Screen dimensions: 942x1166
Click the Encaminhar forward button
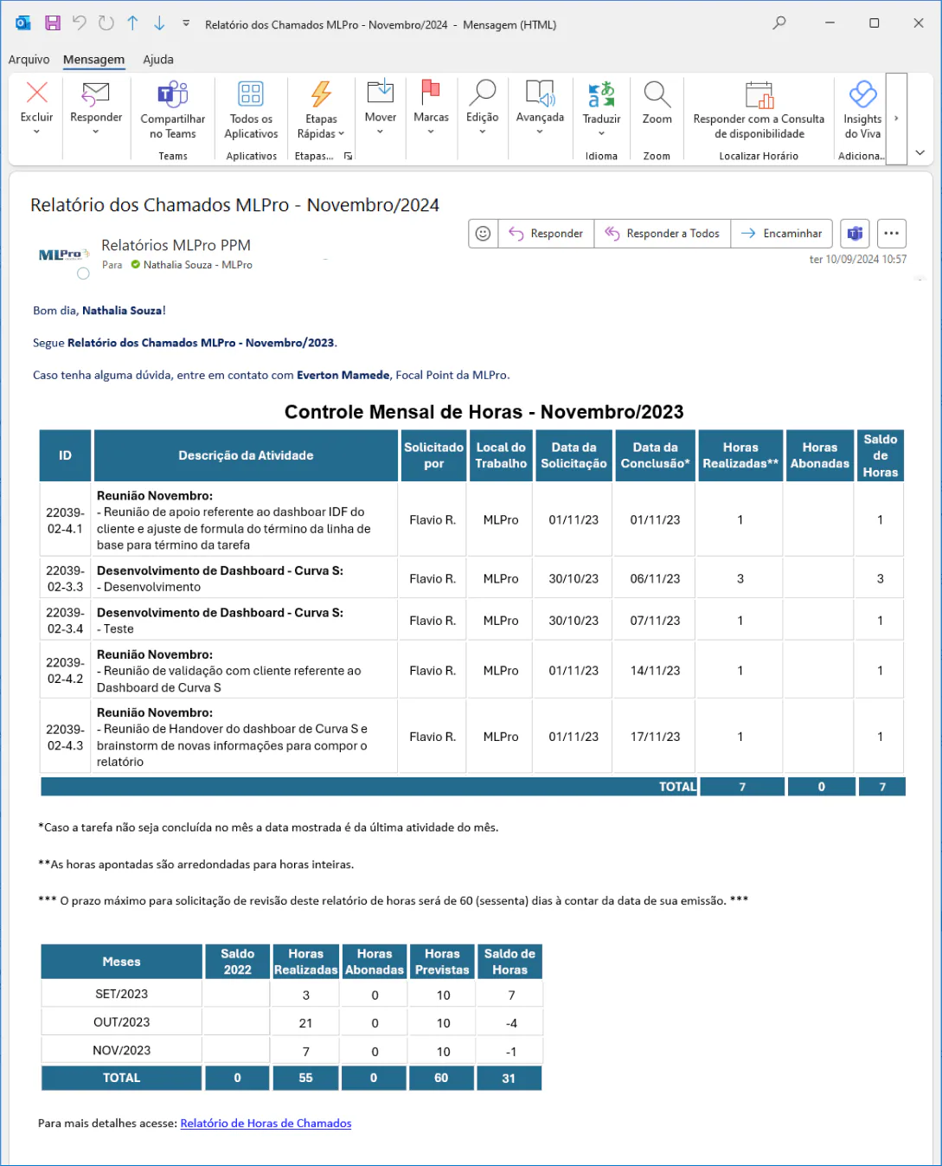pyautogui.click(x=782, y=234)
